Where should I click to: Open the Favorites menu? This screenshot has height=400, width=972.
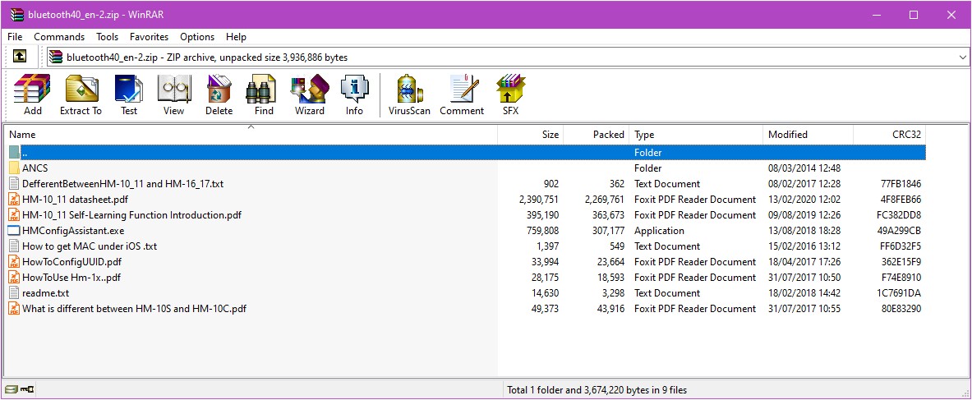[149, 37]
